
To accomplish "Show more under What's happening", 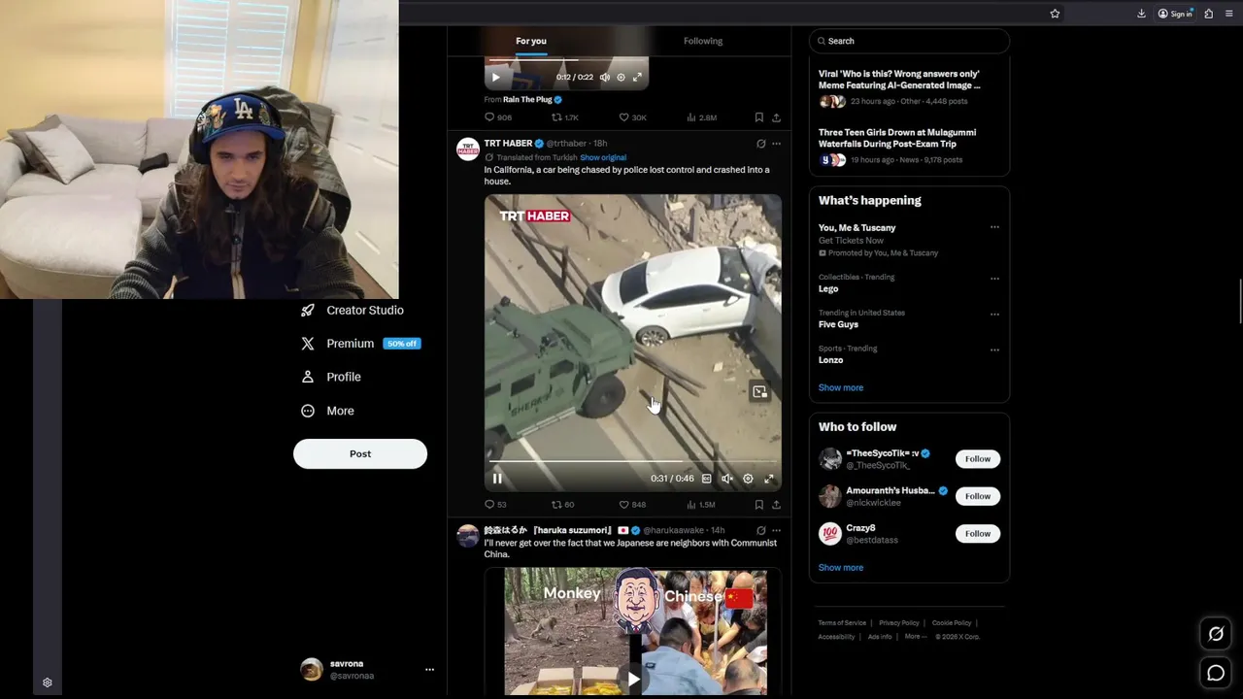I will (841, 387).
